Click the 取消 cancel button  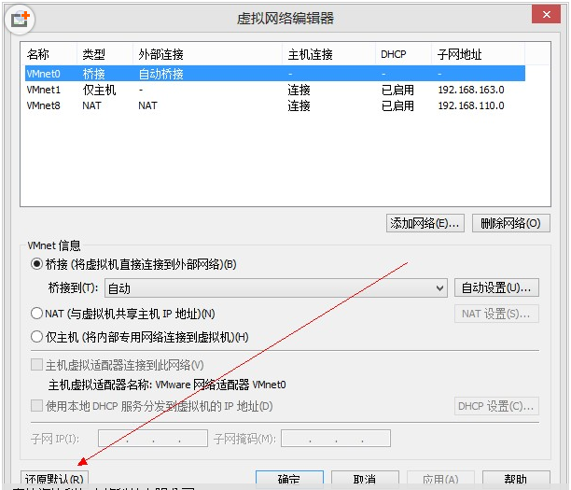364,479
